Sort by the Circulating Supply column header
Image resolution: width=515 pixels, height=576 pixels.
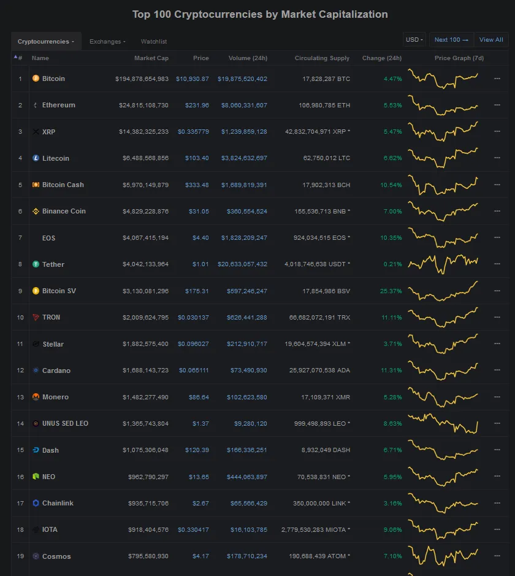point(322,58)
